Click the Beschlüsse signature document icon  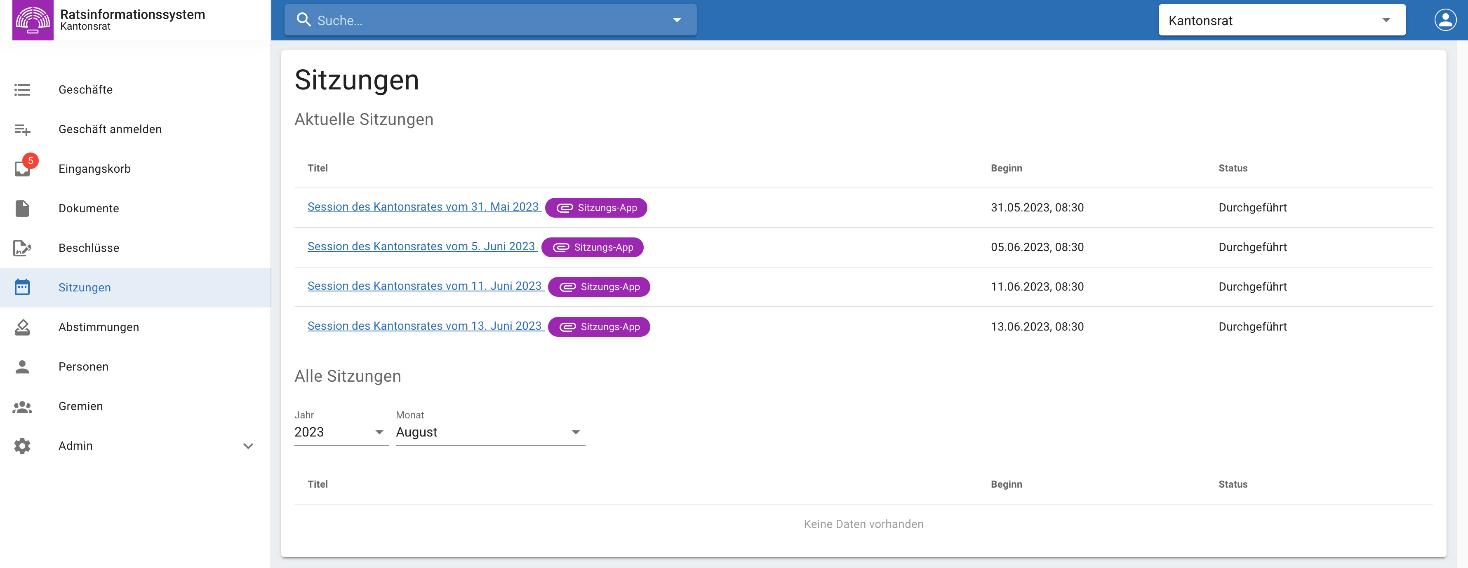click(22, 248)
